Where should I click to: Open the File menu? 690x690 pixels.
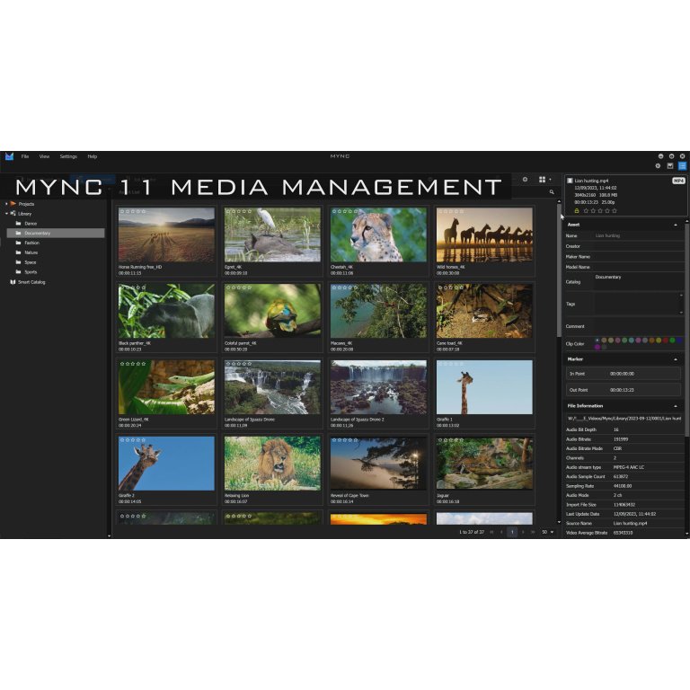pyautogui.click(x=25, y=156)
